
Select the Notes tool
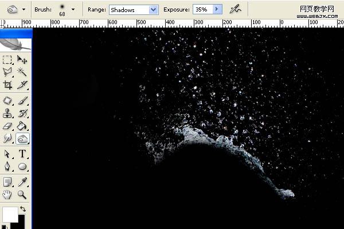[7, 182]
